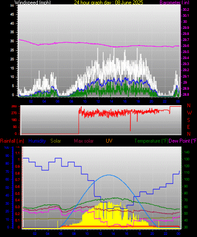Image resolution: width=197 pixels, height=237 pixels.
Task: Click the blue '70' humidity axis value
Action: (7, 172)
